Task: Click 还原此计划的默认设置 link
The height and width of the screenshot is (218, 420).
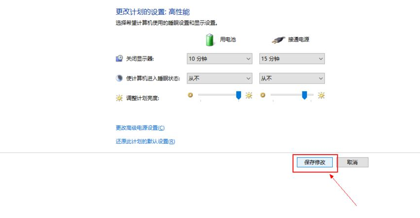Action: [x=145, y=141]
